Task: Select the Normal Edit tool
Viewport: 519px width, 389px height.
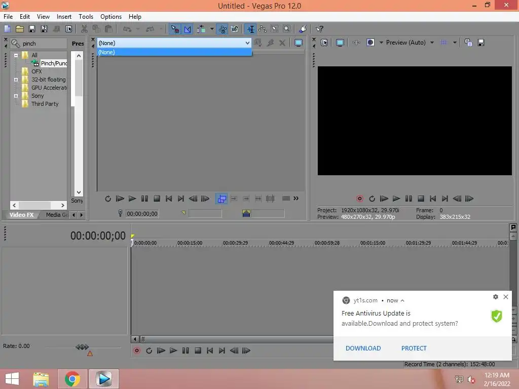Action: (250, 29)
